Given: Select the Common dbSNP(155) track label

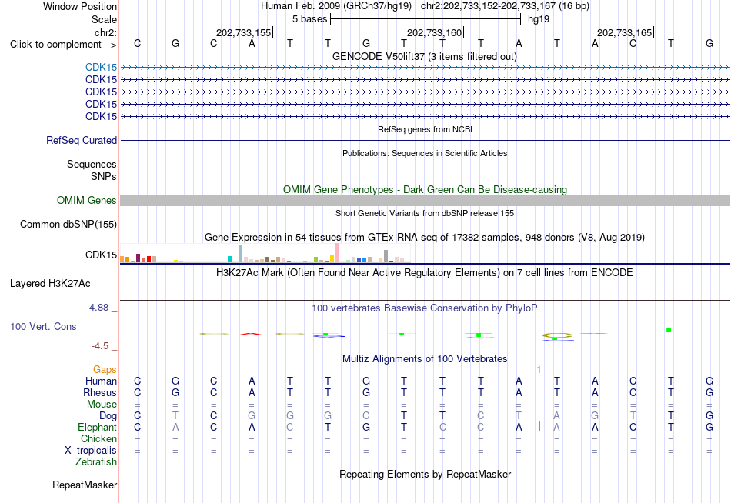Looking at the screenshot, I should coord(68,225).
